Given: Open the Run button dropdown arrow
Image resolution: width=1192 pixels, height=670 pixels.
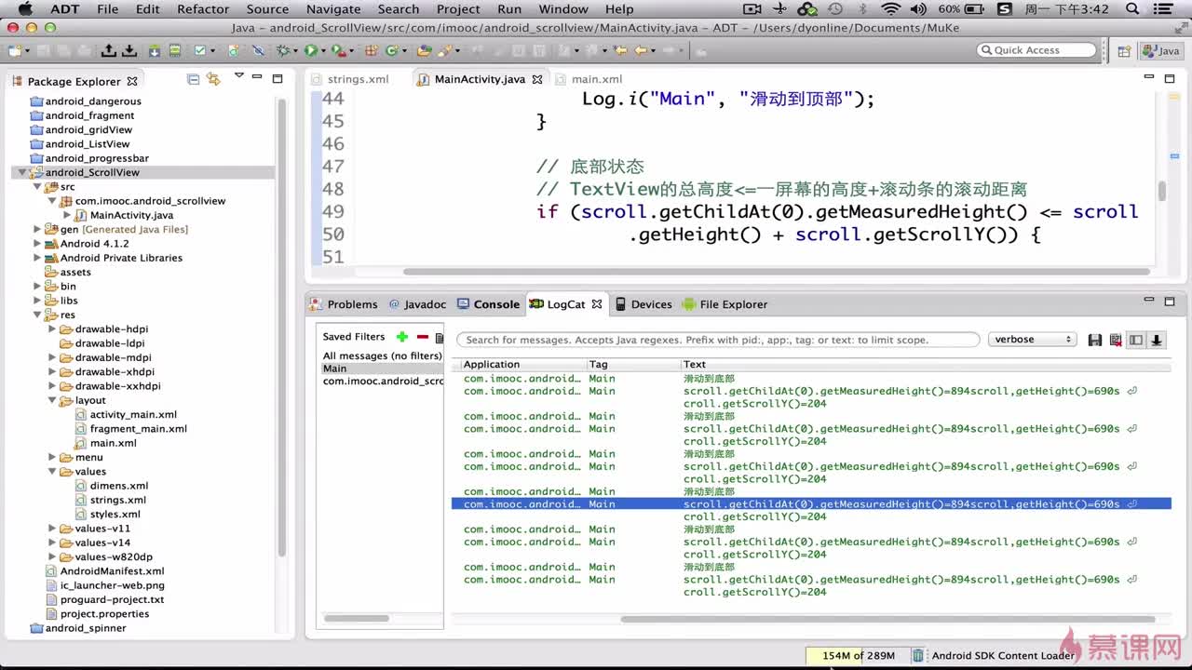Looking at the screenshot, I should [x=323, y=50].
